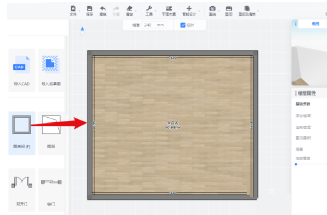
Task: Click the render camera icon
Action: pyautogui.click(x=212, y=9)
